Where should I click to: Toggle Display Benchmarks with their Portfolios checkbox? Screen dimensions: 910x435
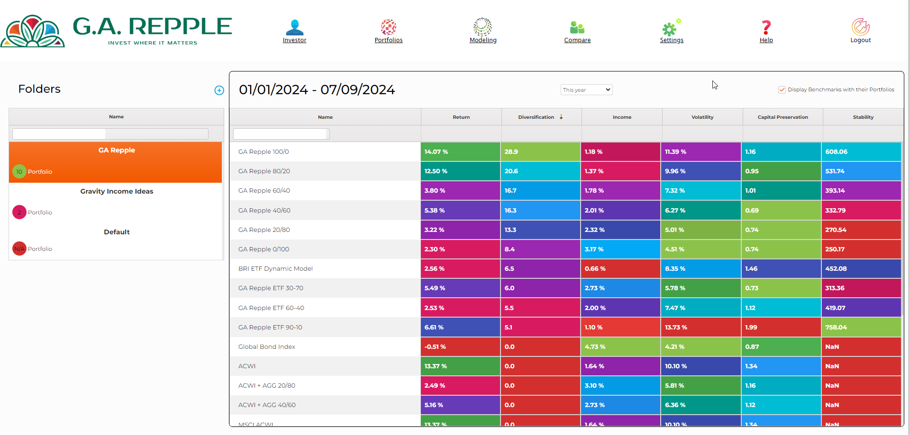click(782, 90)
